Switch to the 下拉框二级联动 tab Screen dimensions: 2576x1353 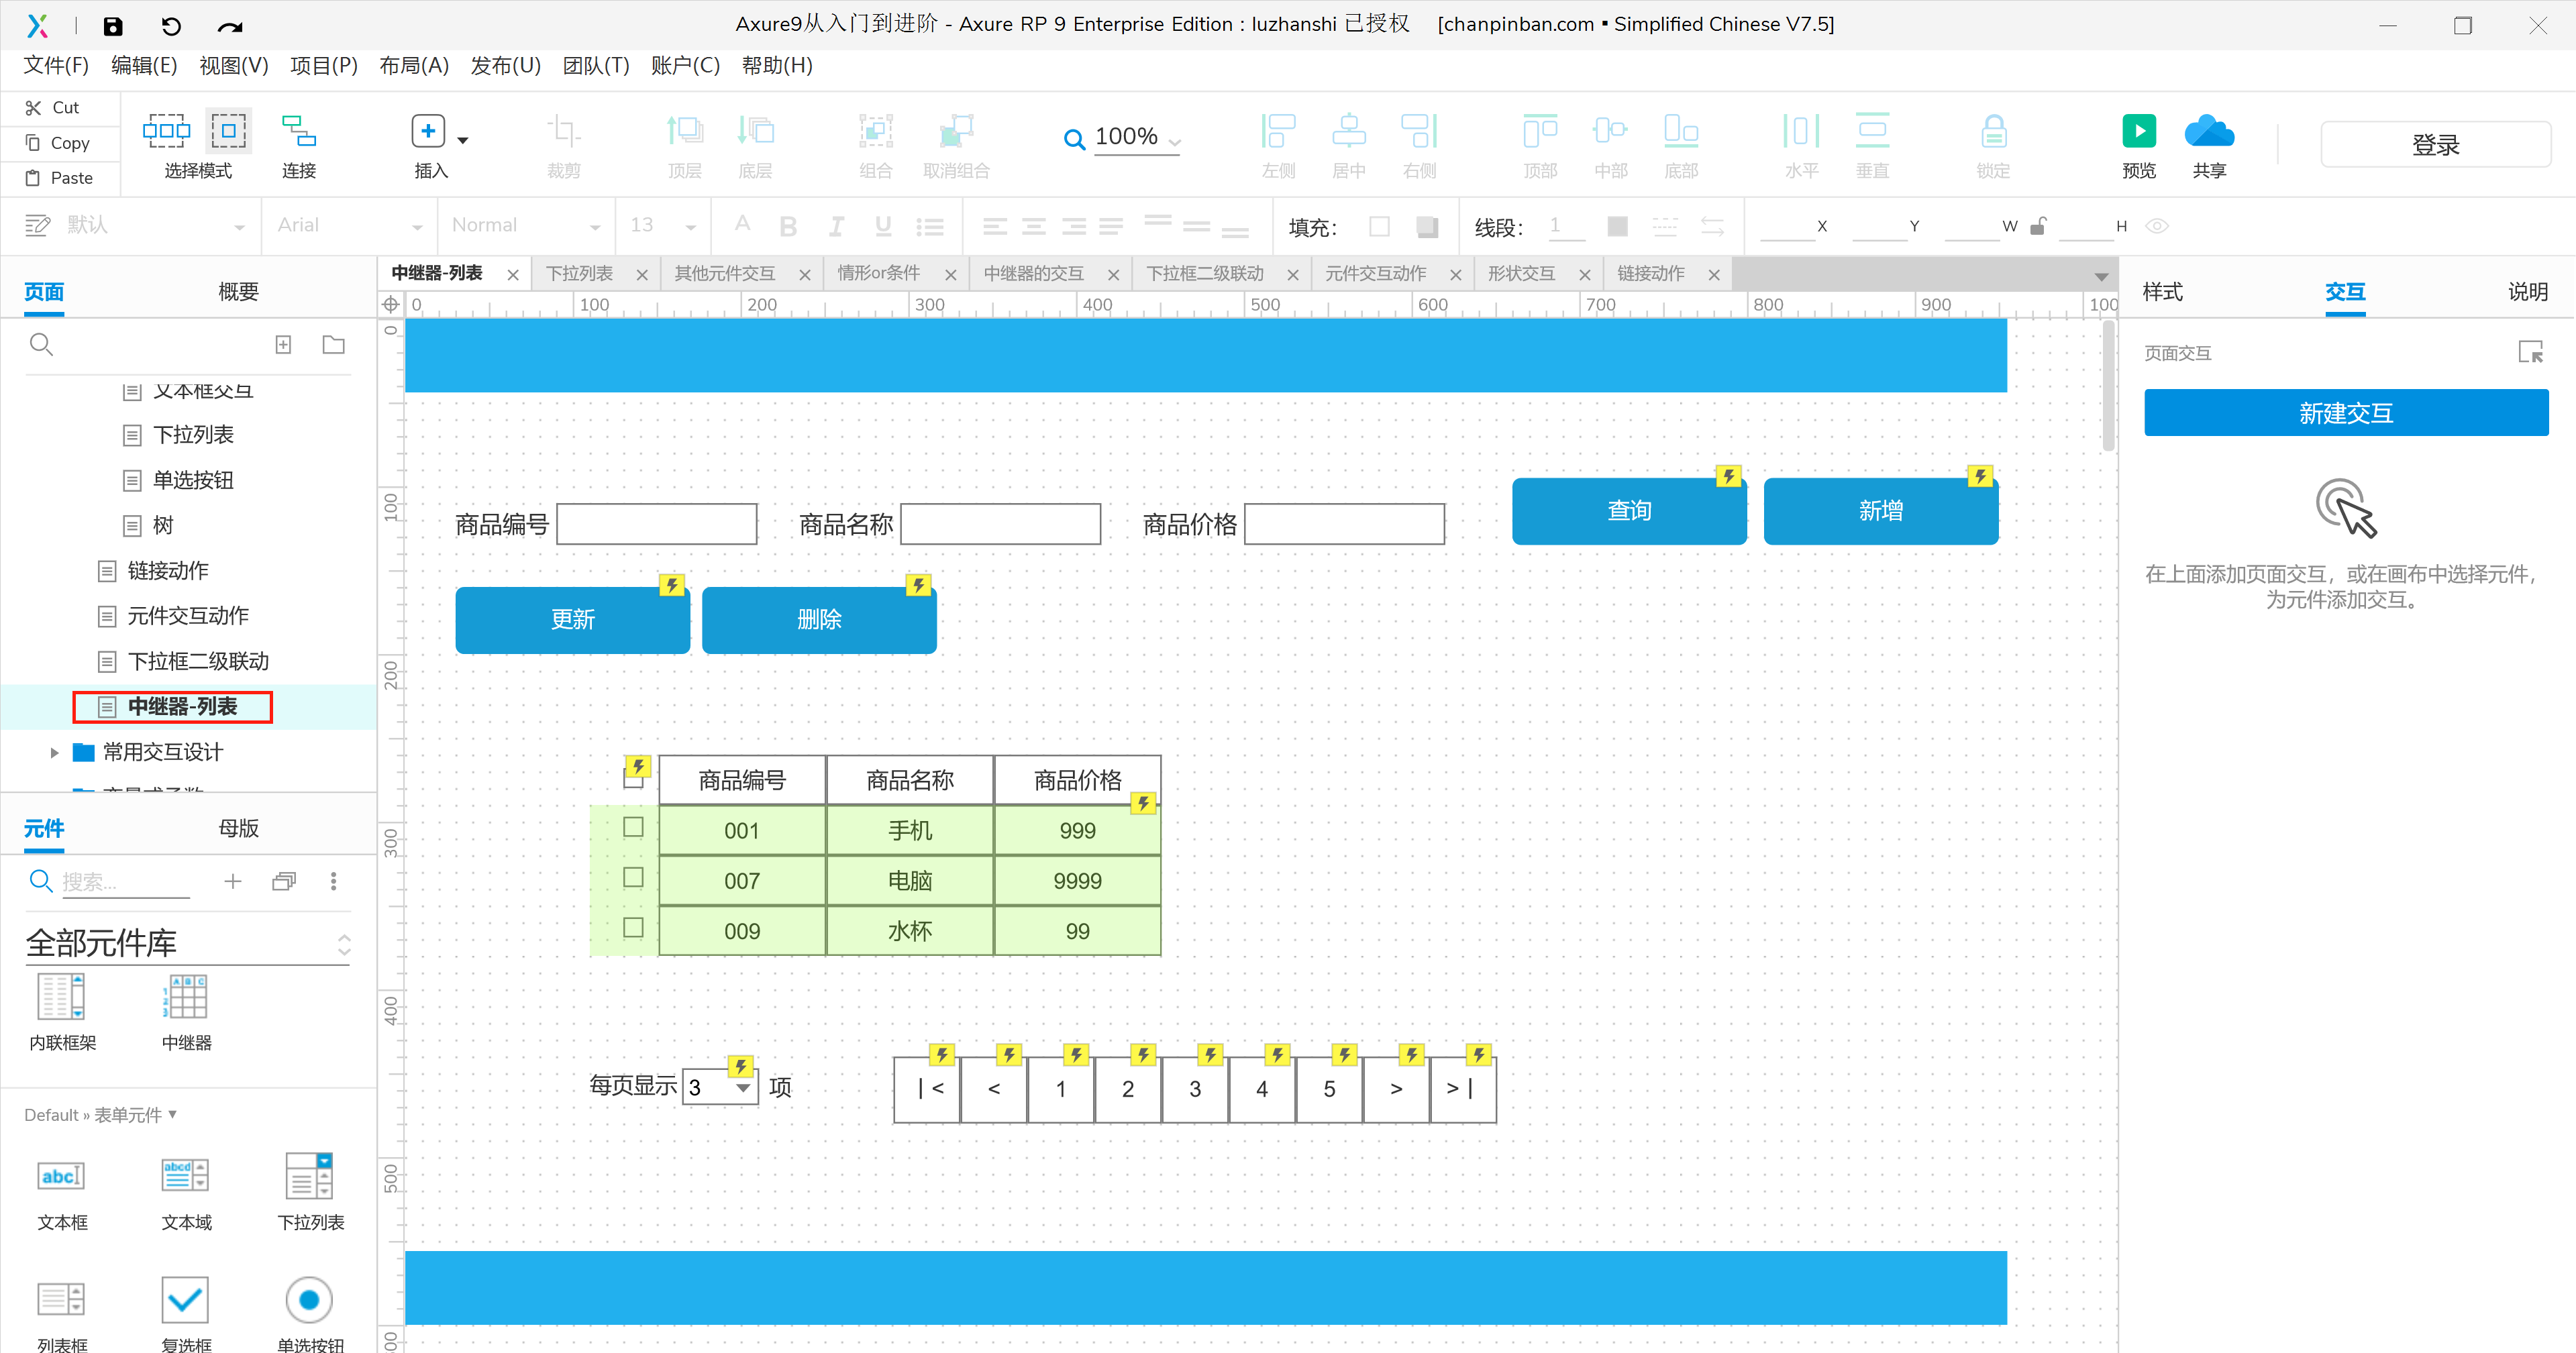point(1204,274)
